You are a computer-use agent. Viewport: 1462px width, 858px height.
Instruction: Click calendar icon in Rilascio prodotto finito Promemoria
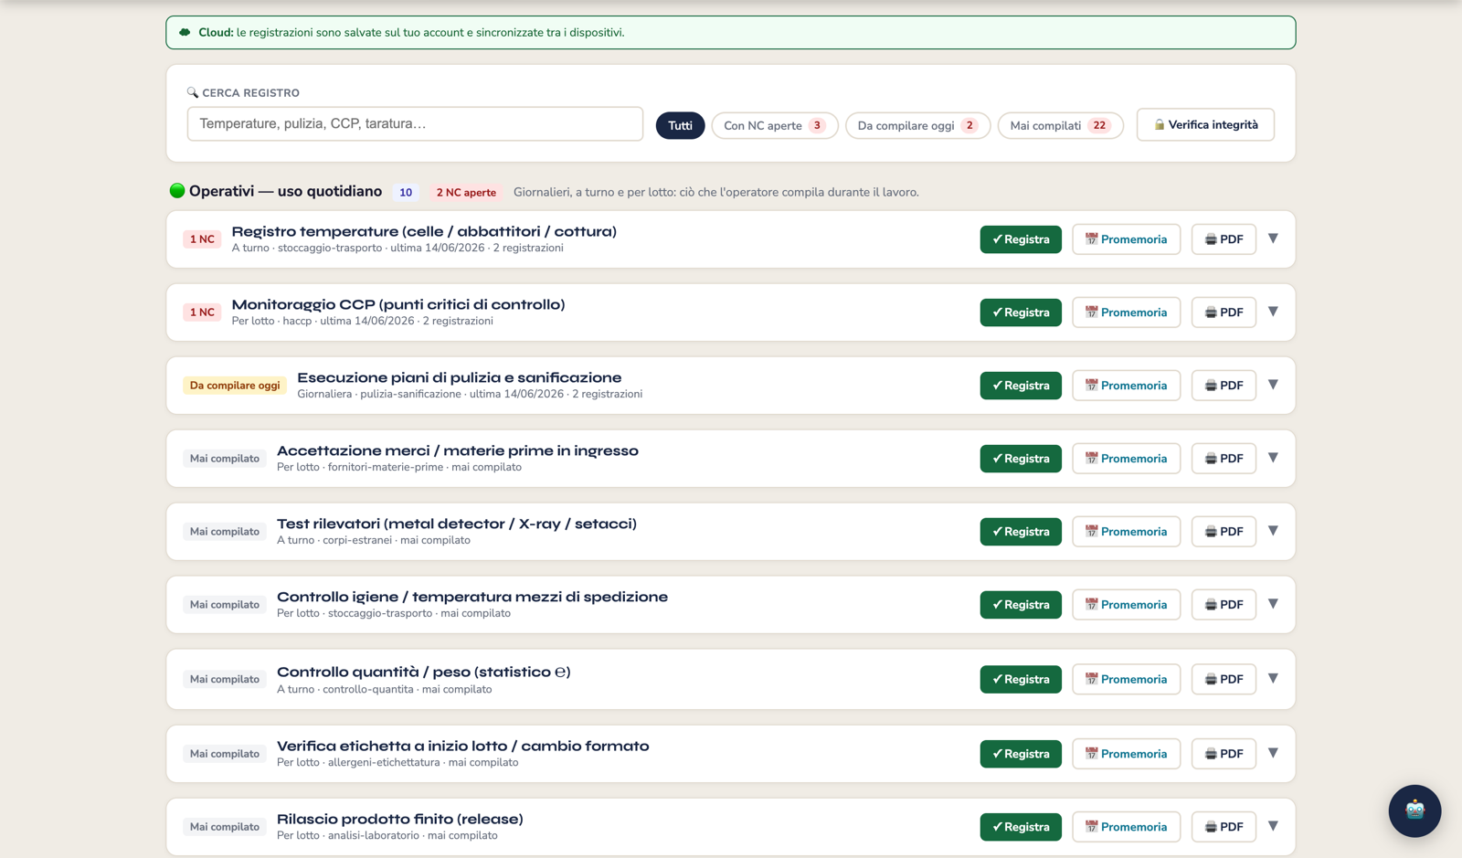point(1091,827)
